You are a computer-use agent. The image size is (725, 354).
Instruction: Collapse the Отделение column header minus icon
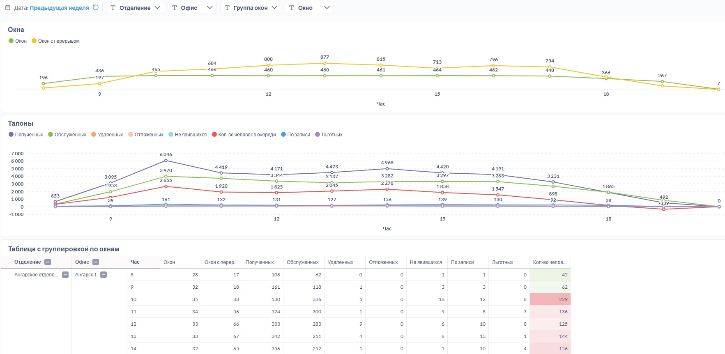tap(48, 262)
